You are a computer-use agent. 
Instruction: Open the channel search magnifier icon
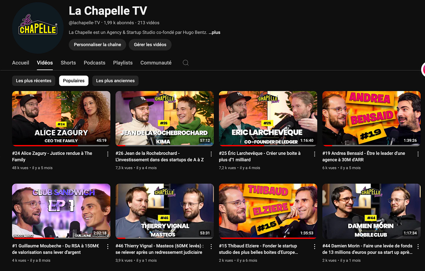(x=186, y=63)
